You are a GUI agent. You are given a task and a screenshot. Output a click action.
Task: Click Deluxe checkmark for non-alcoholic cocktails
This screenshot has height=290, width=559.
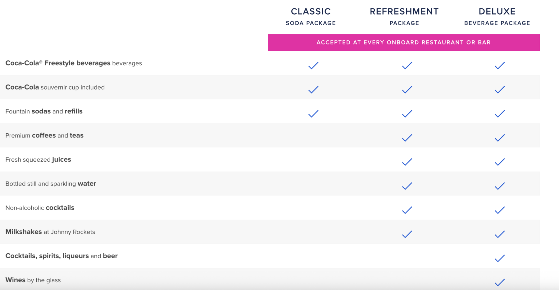click(x=500, y=210)
